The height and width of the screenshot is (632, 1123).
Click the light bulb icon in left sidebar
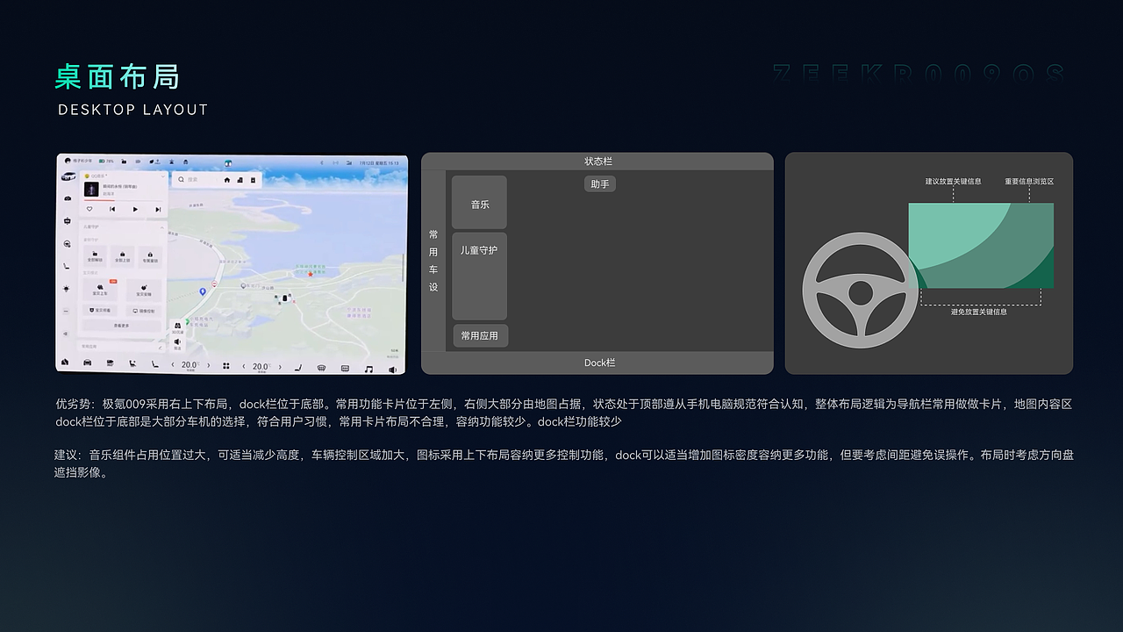66,288
